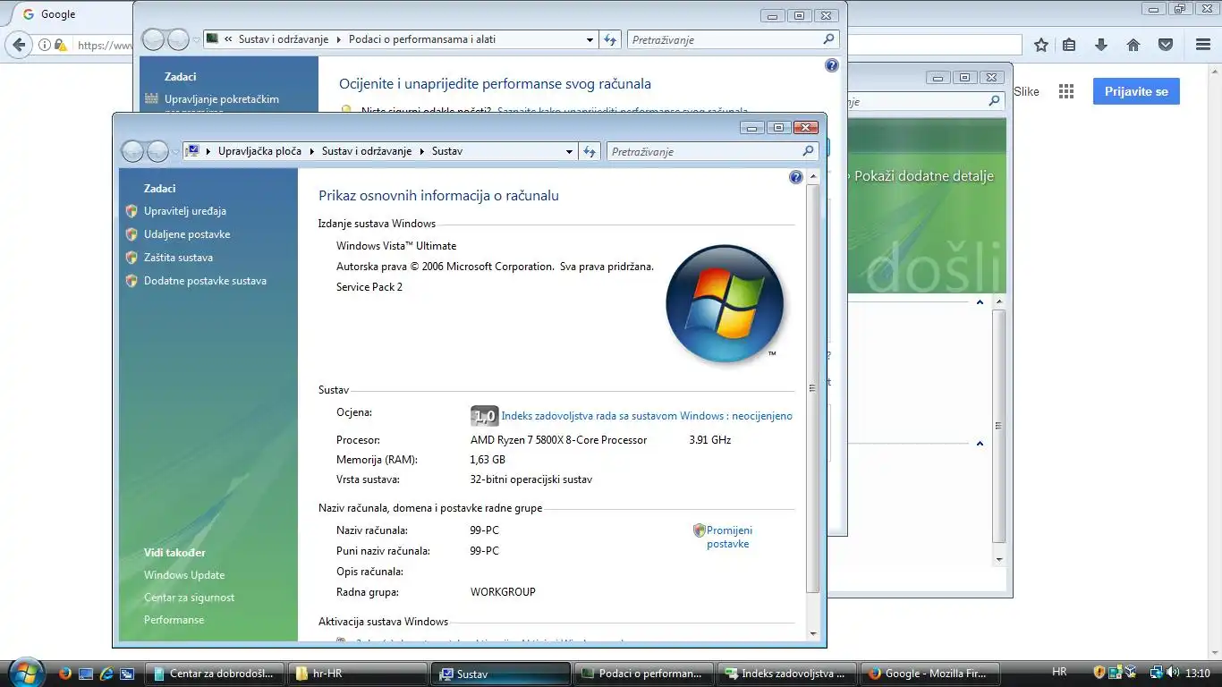Switch to hr-HR taskbar button

[x=359, y=674]
